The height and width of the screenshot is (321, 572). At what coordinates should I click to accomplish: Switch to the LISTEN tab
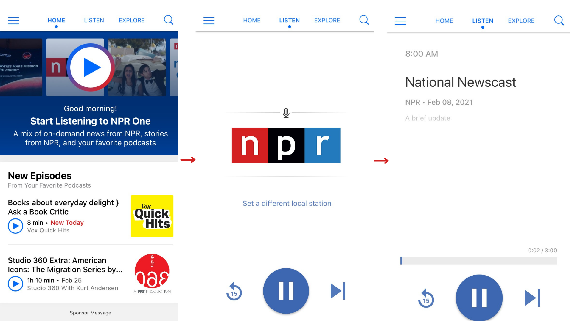coord(94,20)
